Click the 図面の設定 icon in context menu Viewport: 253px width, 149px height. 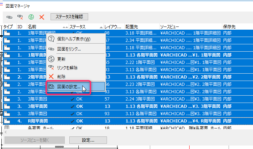pyautogui.click(x=51, y=87)
